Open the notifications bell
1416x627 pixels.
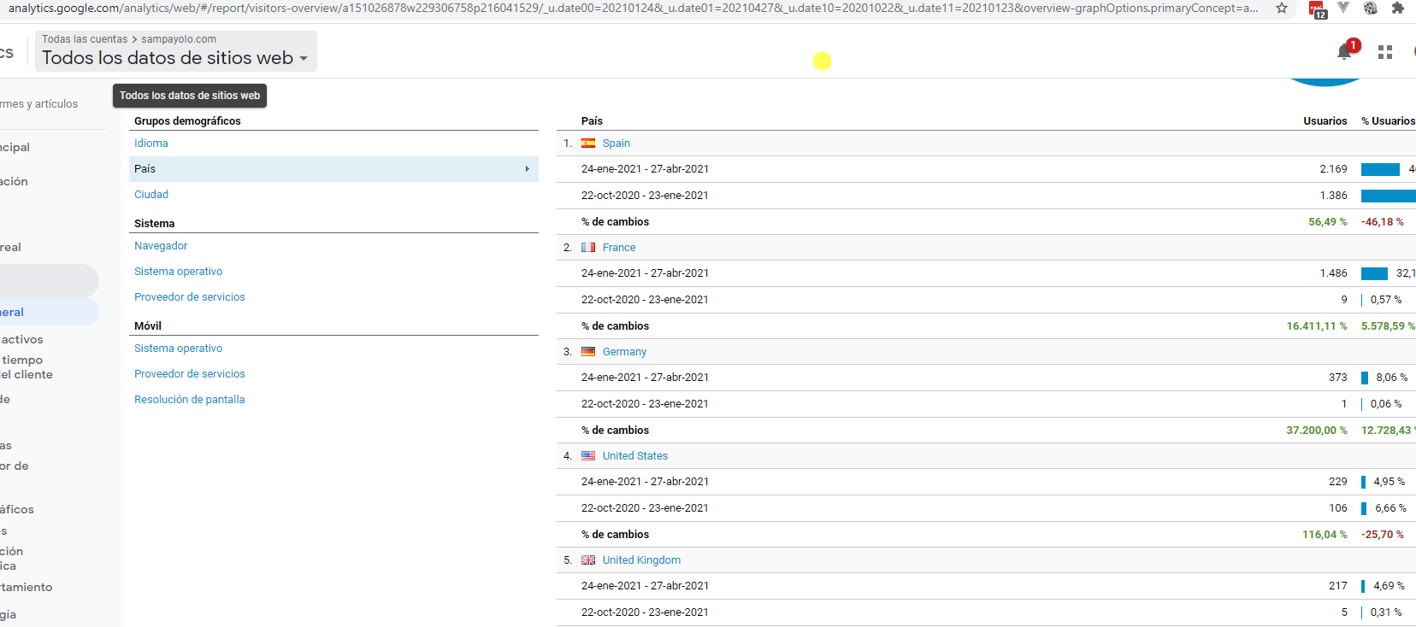[x=1343, y=52]
